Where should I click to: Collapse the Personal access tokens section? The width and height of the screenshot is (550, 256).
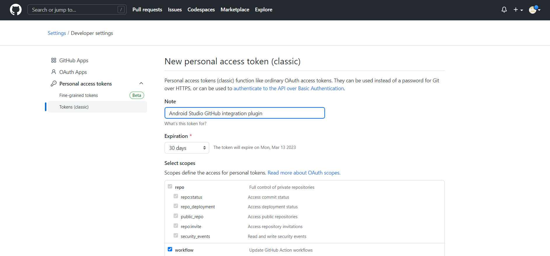coord(141,83)
